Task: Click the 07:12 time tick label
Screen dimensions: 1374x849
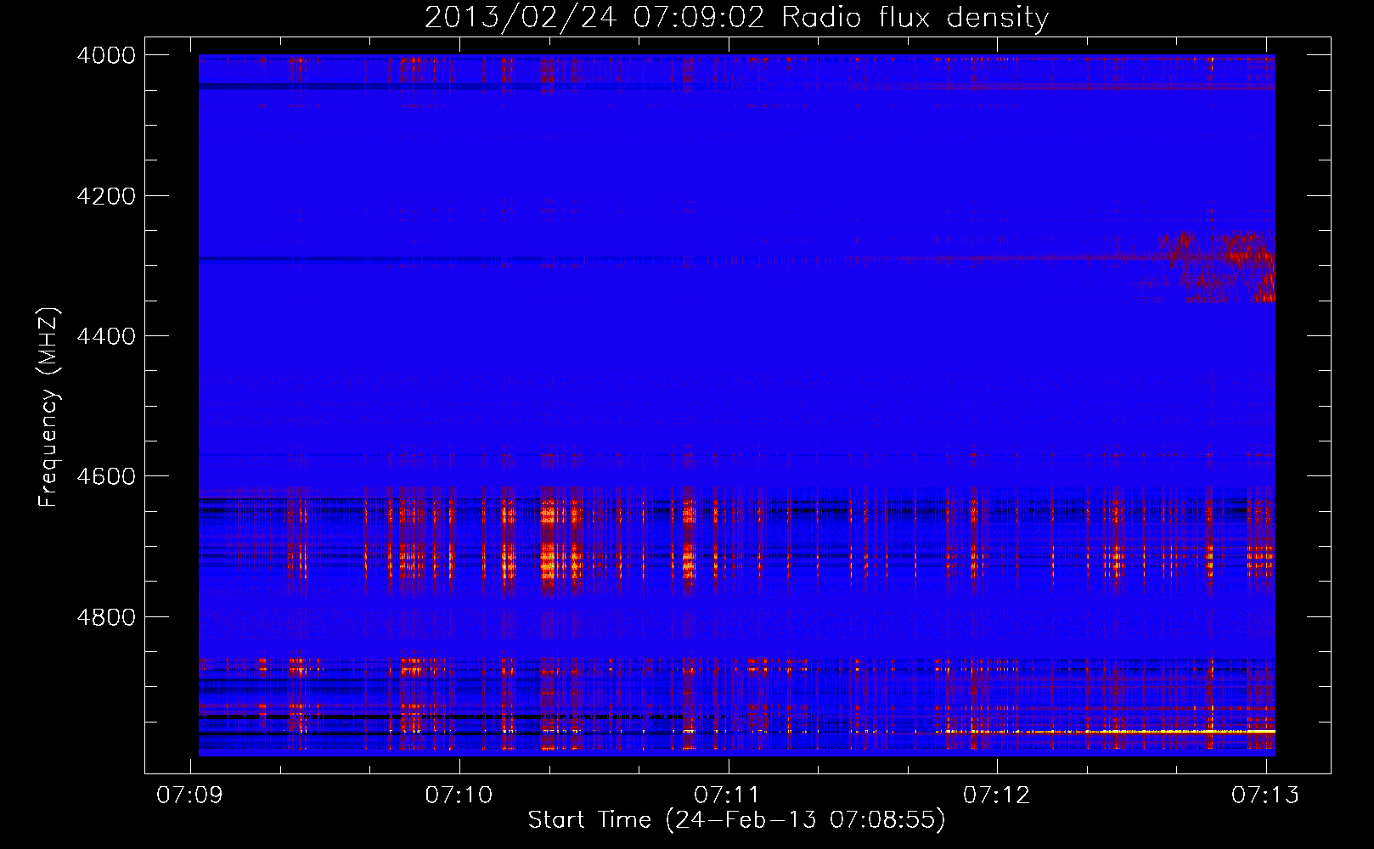Action: coord(996,795)
